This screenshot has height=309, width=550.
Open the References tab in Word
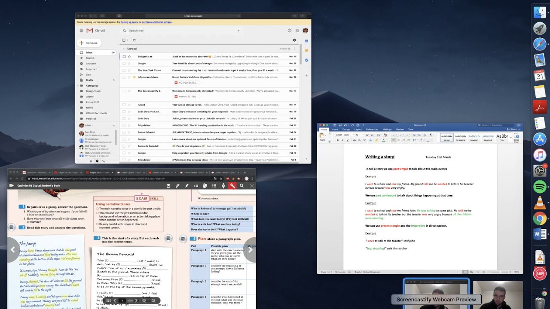click(x=372, y=129)
